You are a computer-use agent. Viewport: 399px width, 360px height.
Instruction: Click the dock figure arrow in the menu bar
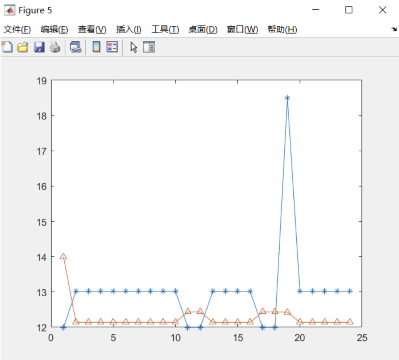pos(394,29)
